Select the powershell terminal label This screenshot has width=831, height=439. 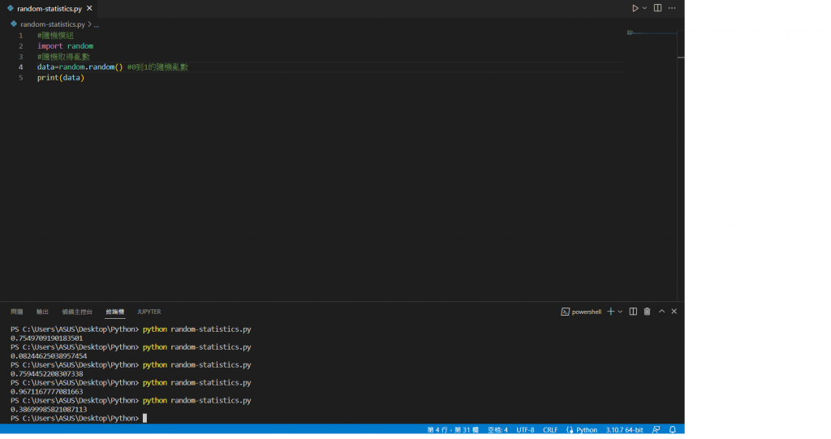coord(586,312)
